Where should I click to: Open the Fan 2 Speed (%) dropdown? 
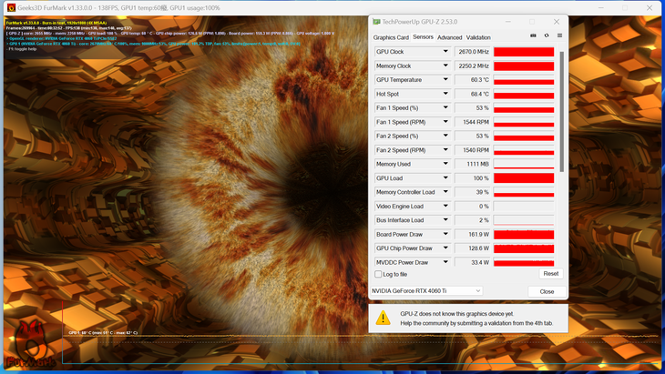pos(445,136)
